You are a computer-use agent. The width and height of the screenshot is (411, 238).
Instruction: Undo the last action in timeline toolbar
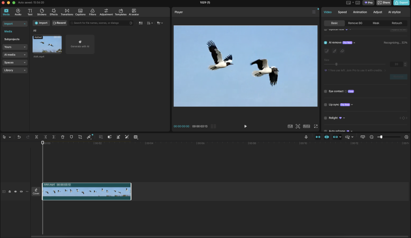19,137
